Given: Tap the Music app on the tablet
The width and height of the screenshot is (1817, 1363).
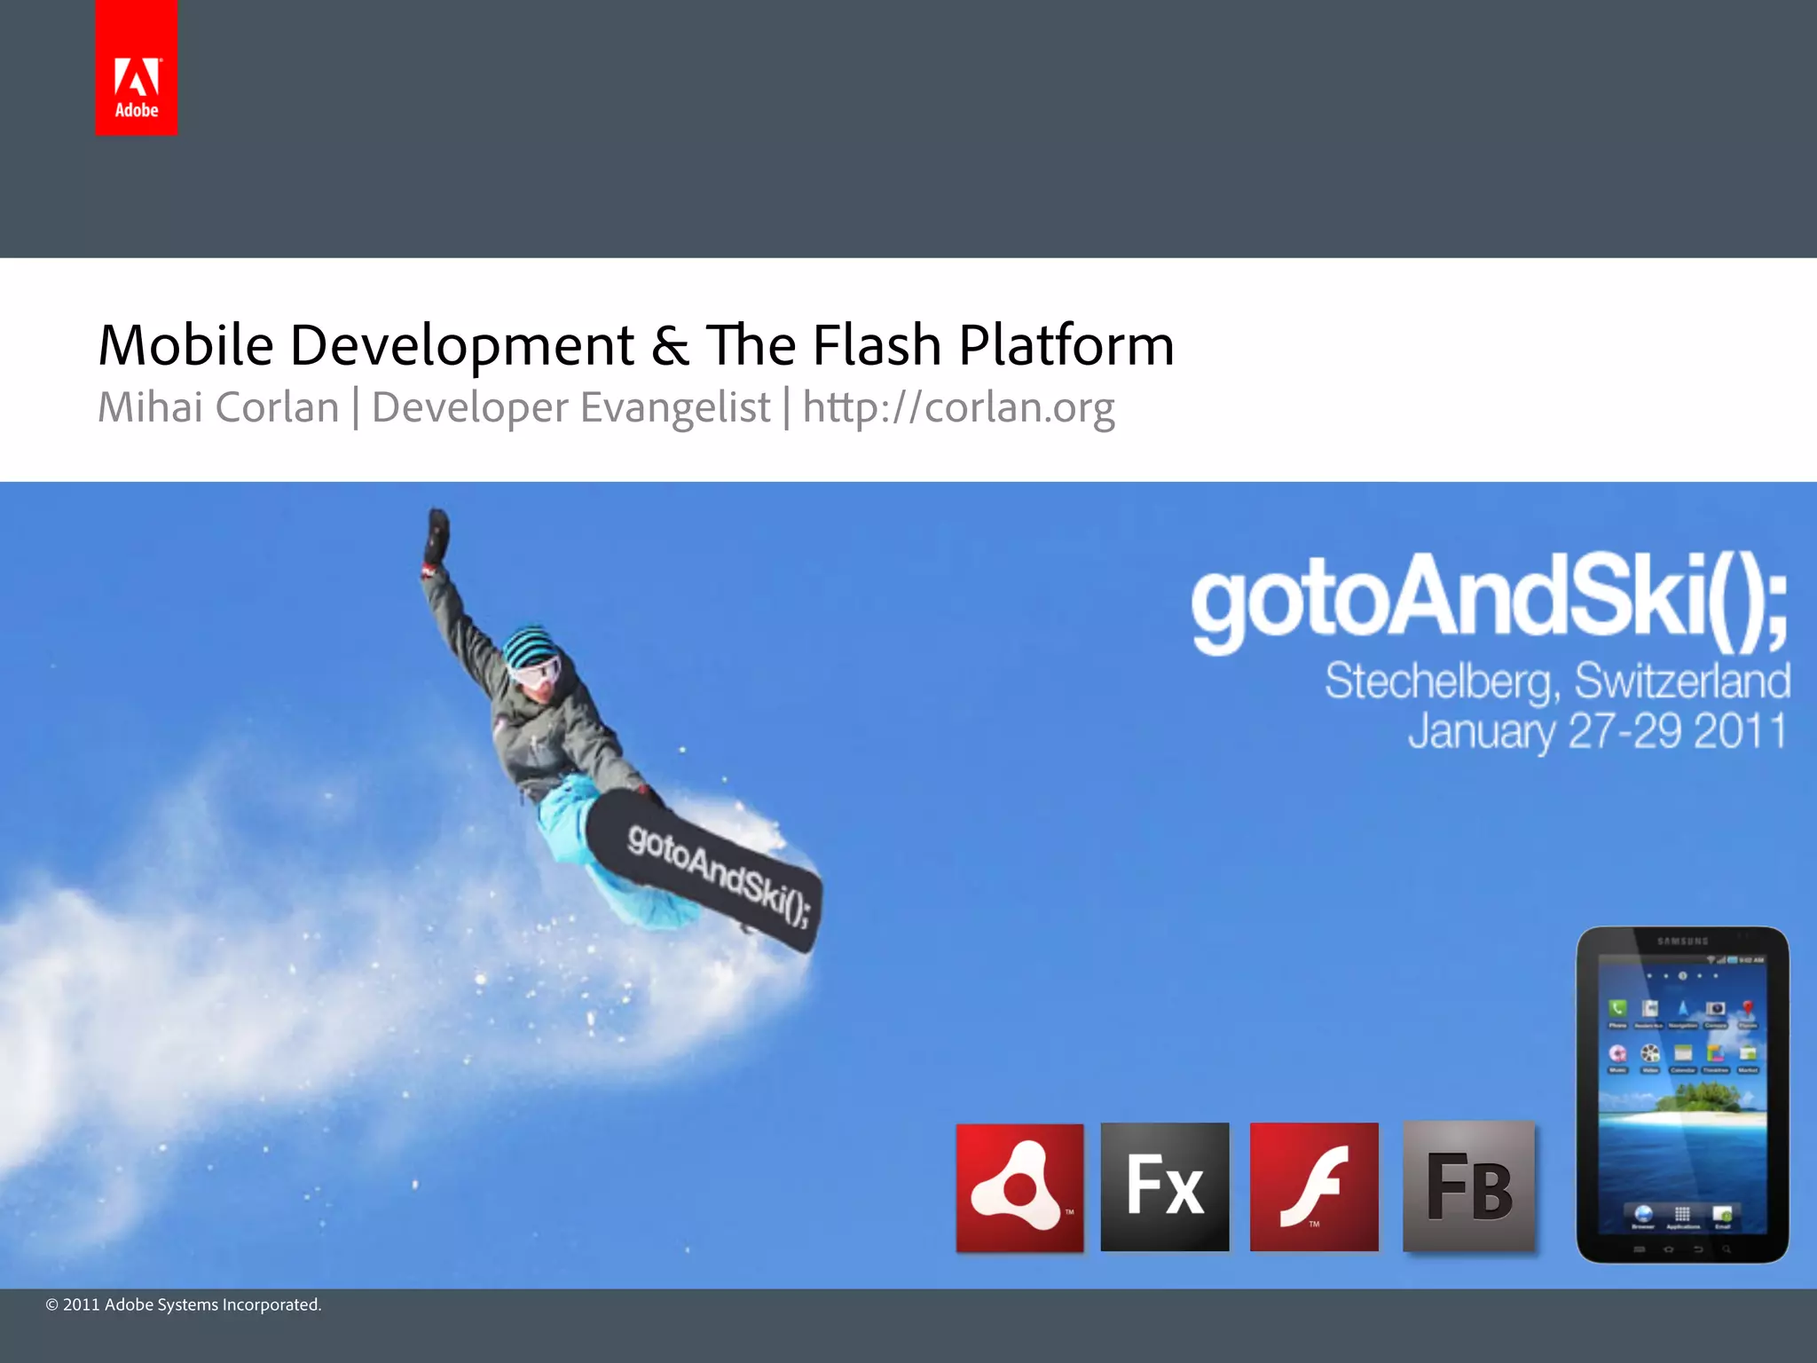Looking at the screenshot, I should click(1617, 1053).
